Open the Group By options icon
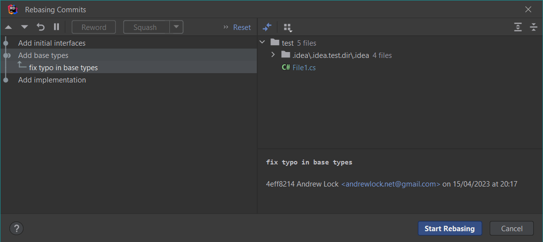The image size is (543, 242). (x=288, y=27)
